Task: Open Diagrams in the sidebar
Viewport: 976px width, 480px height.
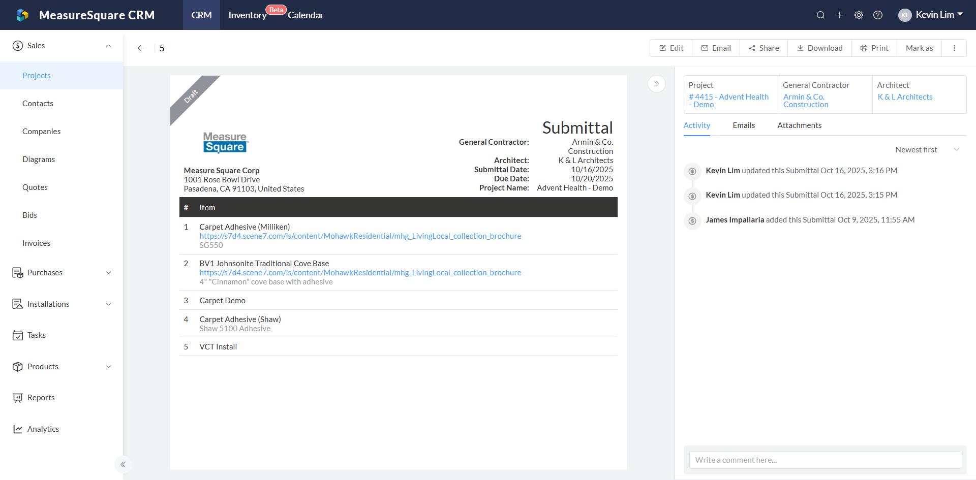Action: tap(62, 159)
